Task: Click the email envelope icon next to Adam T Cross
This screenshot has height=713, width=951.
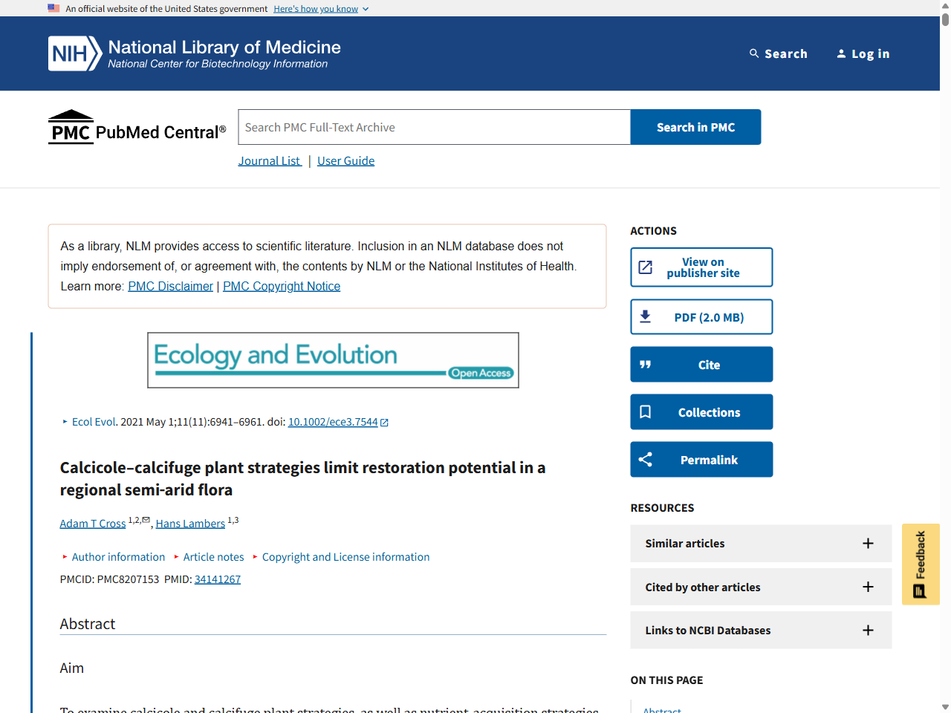Action: 146,518
